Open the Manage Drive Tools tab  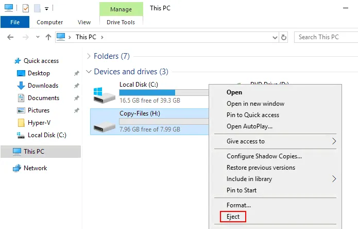tap(121, 9)
